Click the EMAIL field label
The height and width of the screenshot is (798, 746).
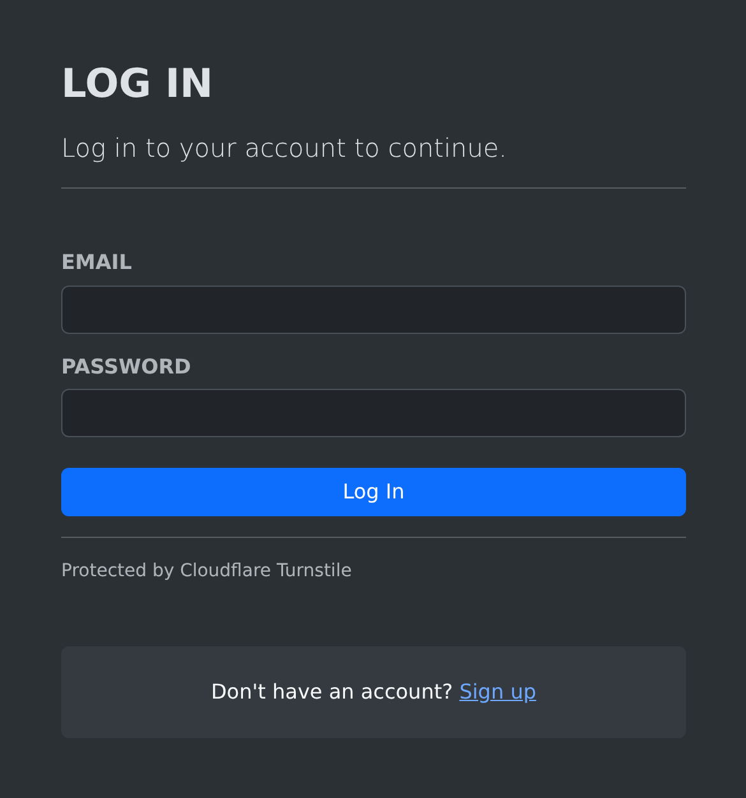click(x=96, y=262)
